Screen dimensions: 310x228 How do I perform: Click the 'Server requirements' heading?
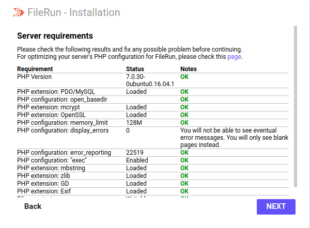(55, 36)
